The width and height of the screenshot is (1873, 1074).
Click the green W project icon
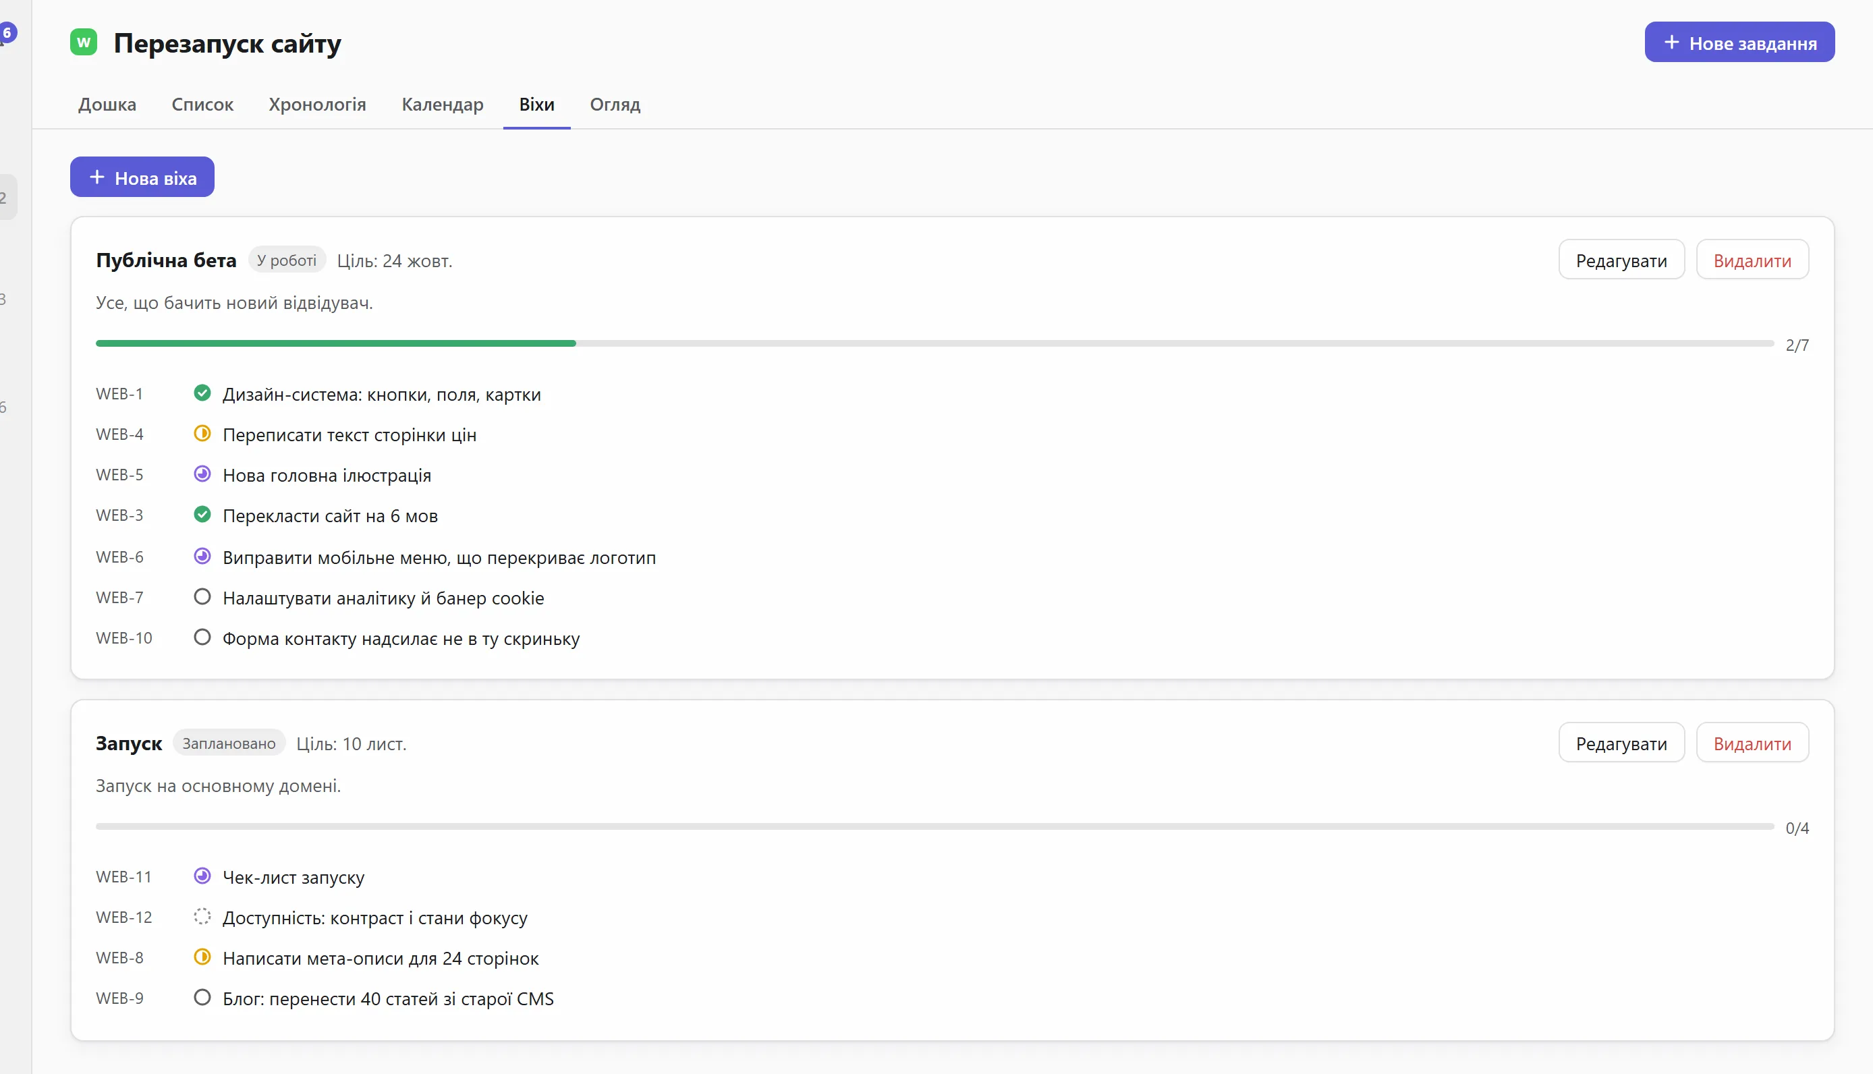84,42
